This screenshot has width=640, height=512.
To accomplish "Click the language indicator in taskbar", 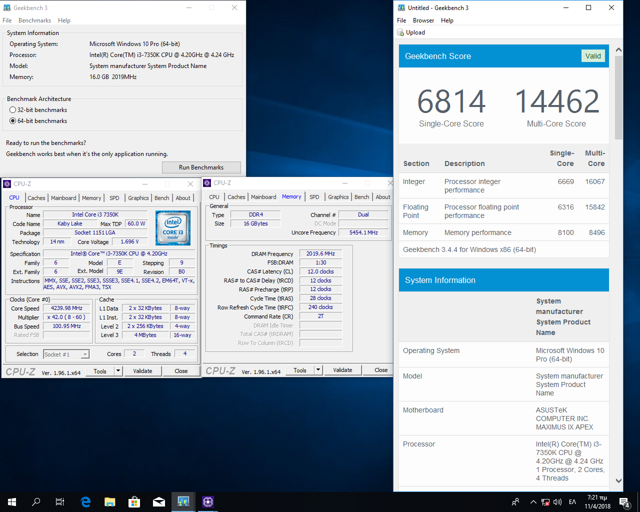I will [572, 502].
